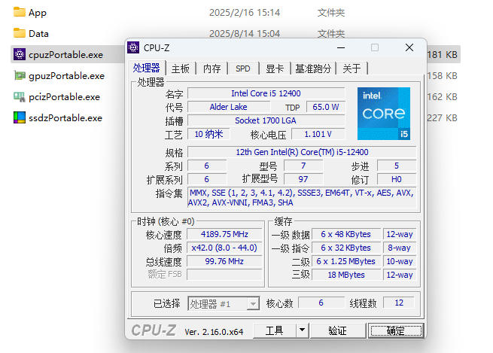This screenshot has width=493, height=353.
Task: Close the CPU-Z window
Action: pos(409,47)
